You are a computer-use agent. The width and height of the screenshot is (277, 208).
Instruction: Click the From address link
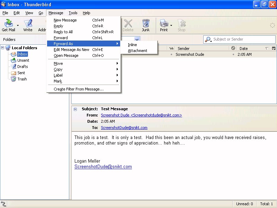pos(141,115)
